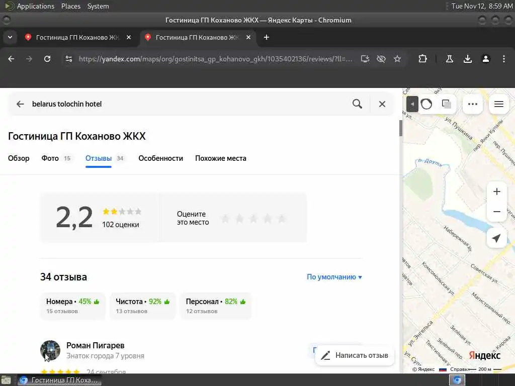Screen dimensions: 515x386
Task: Filter reviews by Персонал 82%
Action: tap(216, 306)
